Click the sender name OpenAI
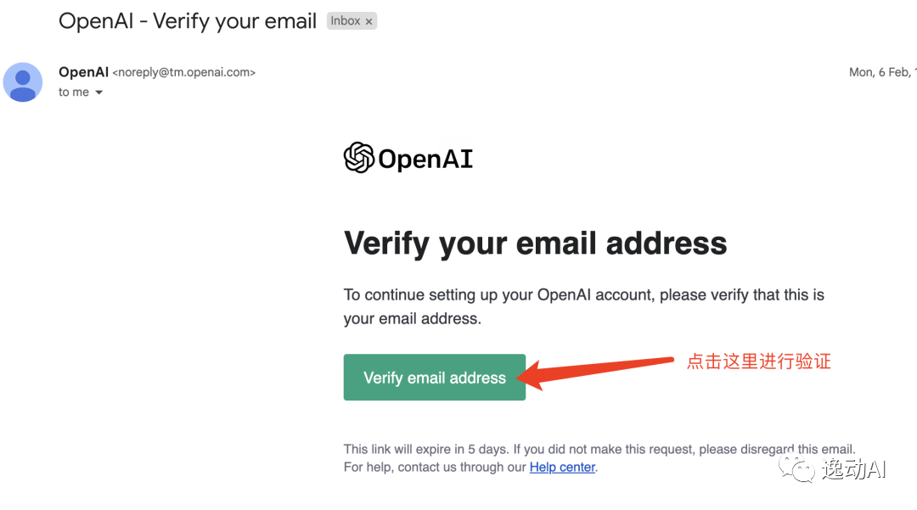Image resolution: width=917 pixels, height=510 pixels. 83,72
